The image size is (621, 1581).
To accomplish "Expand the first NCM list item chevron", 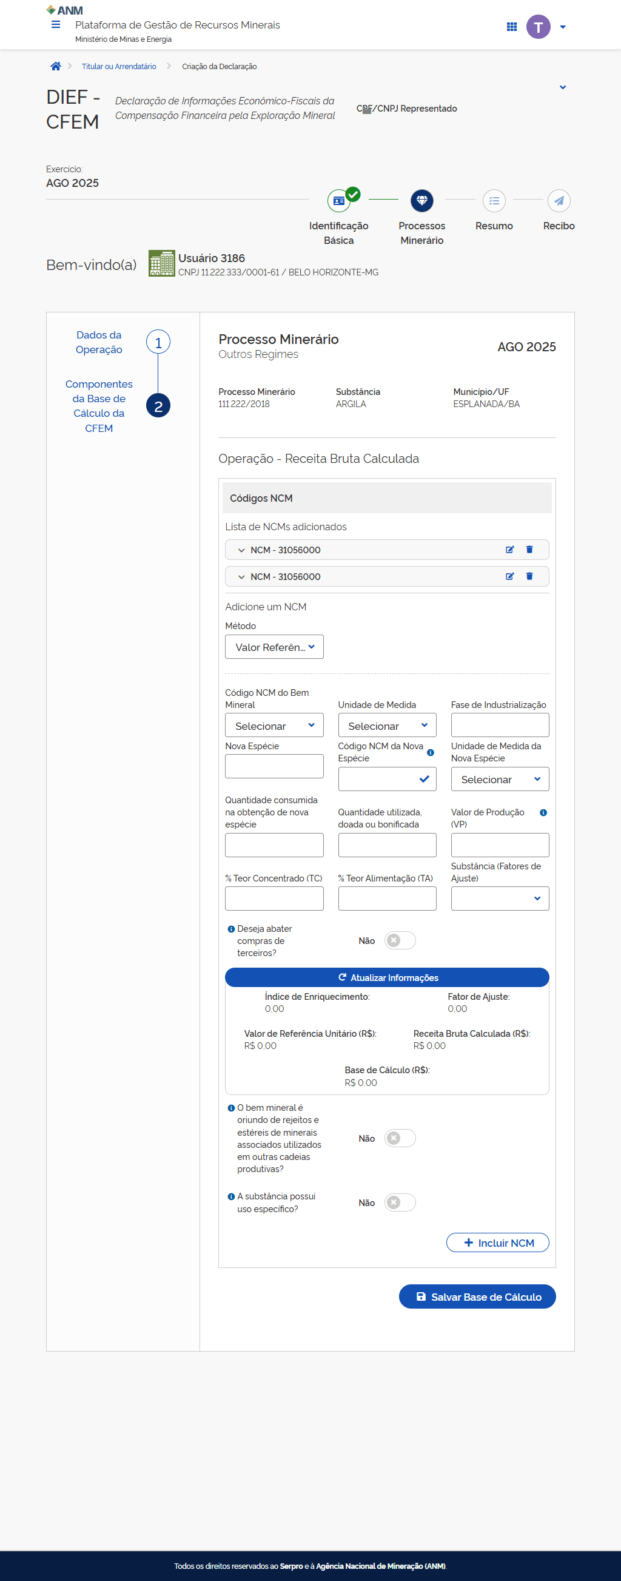I will (x=241, y=550).
